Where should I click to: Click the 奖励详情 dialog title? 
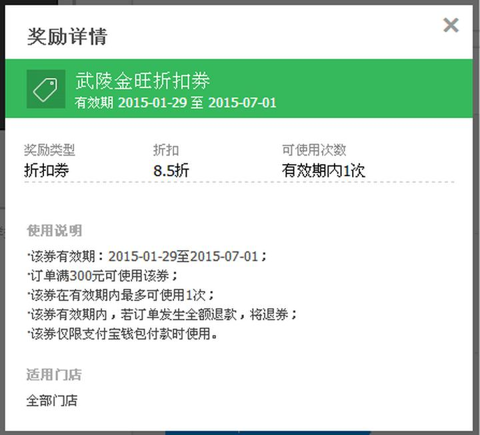(x=67, y=37)
